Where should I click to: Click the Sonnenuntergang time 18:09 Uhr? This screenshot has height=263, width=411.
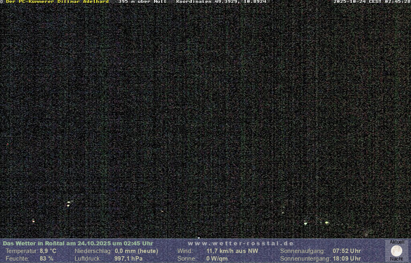point(346,259)
